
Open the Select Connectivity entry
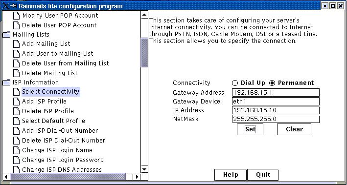tap(51, 92)
